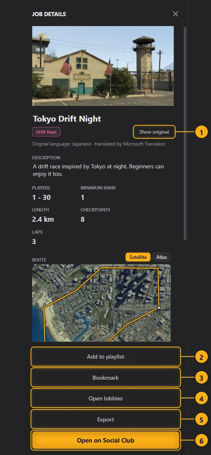Click the players value '1 - 30'
The width and height of the screenshot is (211, 455).
[x=41, y=198]
